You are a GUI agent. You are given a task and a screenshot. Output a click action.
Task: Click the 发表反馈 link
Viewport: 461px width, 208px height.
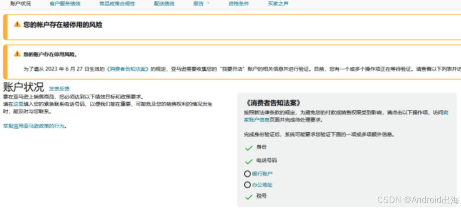(59, 89)
